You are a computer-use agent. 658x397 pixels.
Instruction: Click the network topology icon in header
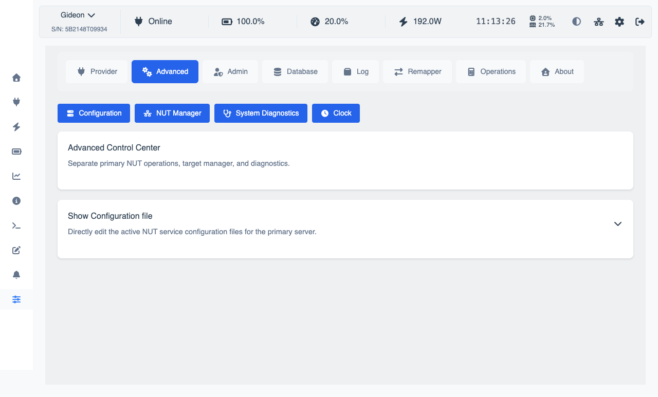[x=598, y=22]
